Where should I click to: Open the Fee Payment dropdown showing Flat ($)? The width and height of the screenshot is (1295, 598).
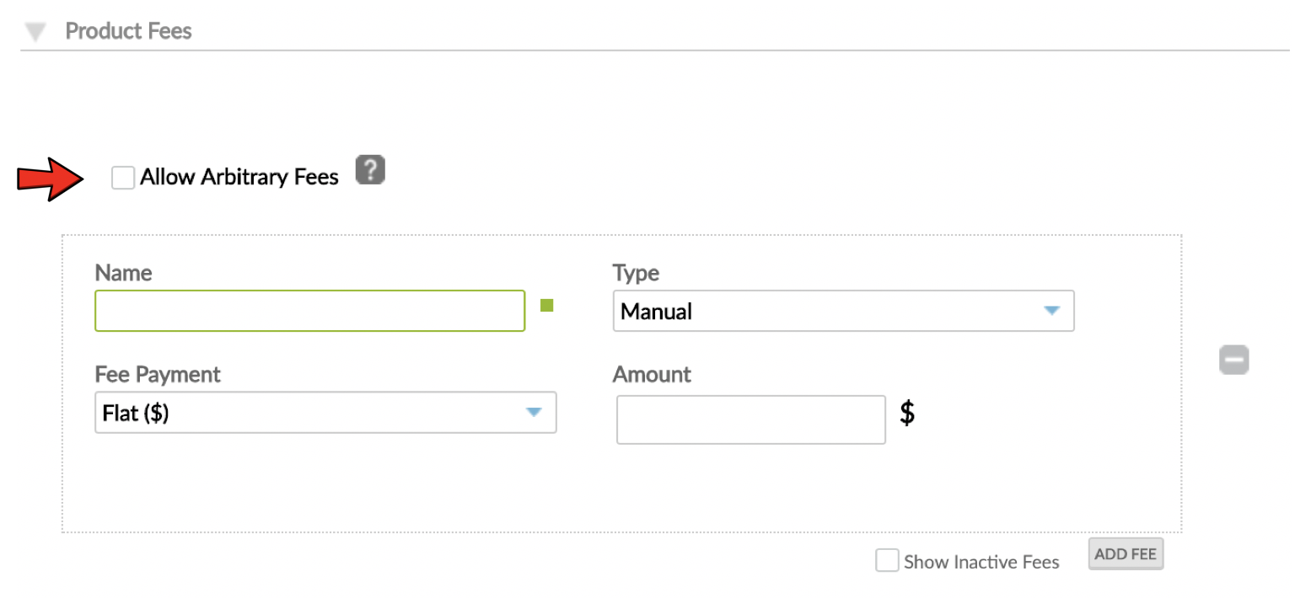325,413
